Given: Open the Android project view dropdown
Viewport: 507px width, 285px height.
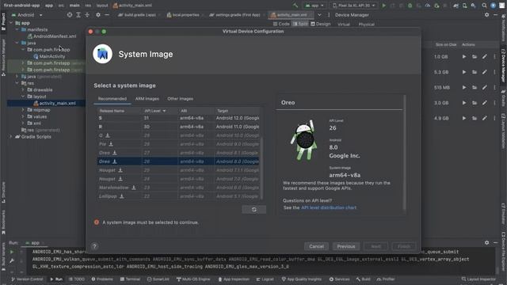Looking at the screenshot, I should tap(27, 15).
